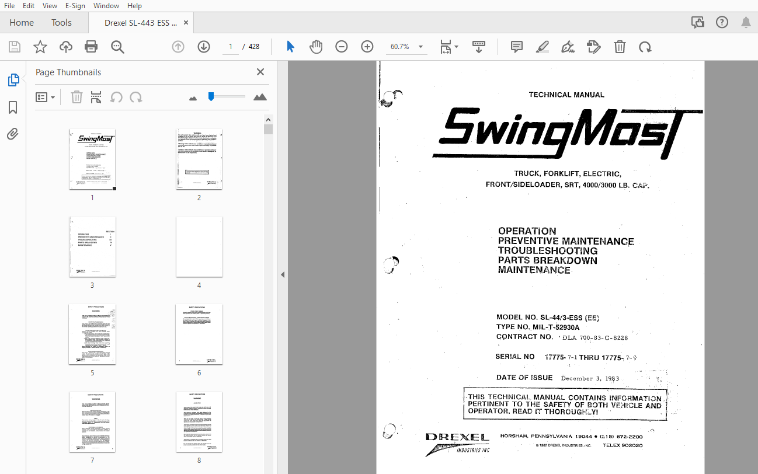
Task: Select the Highlight text tool
Action: (543, 47)
